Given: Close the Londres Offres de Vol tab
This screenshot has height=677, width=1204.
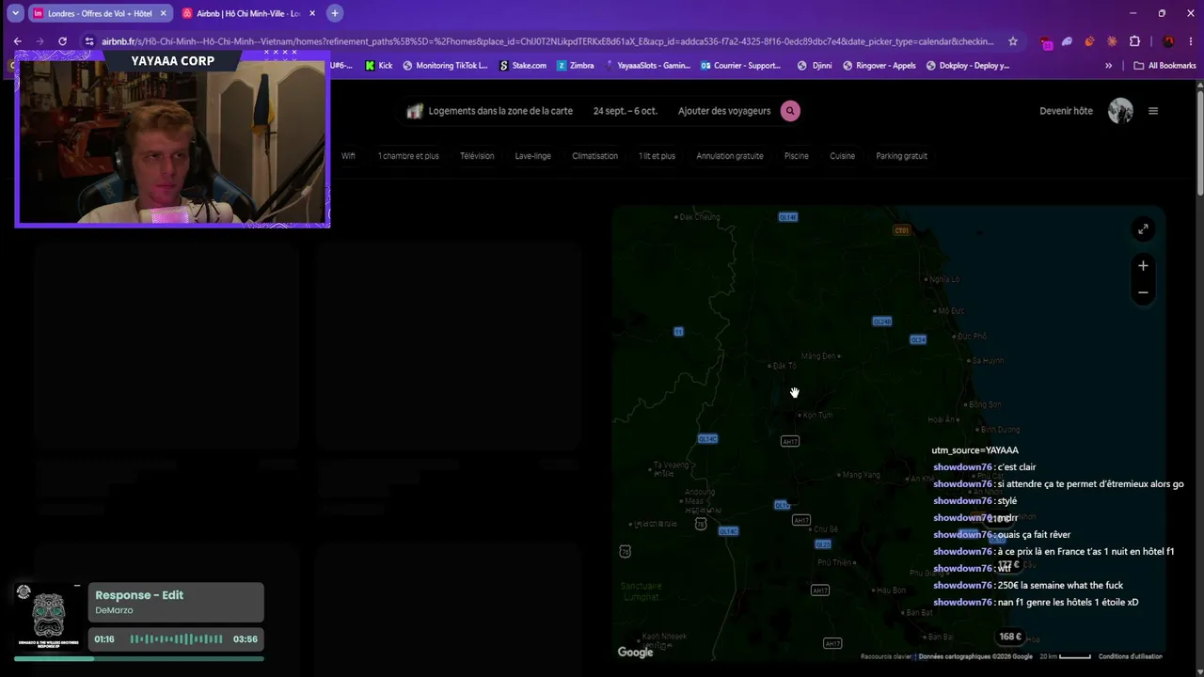Looking at the screenshot, I should click(163, 13).
